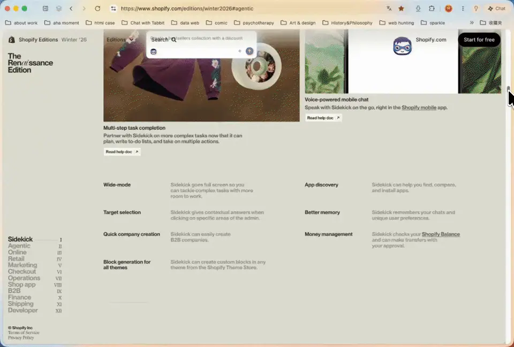Viewport: 514px width, 347px height.
Task: Open Read help doc under Multi-step task completion
Action: (x=122, y=152)
